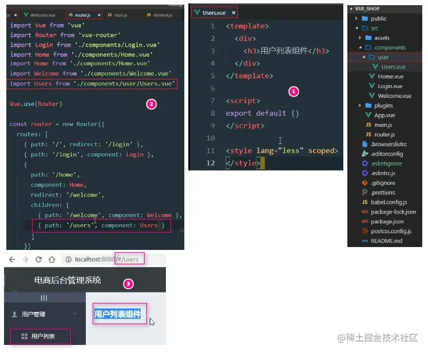Expand the plugins folder

pos(360,105)
